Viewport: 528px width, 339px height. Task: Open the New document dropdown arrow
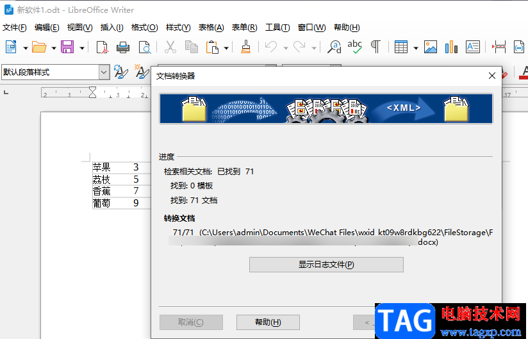(x=25, y=48)
